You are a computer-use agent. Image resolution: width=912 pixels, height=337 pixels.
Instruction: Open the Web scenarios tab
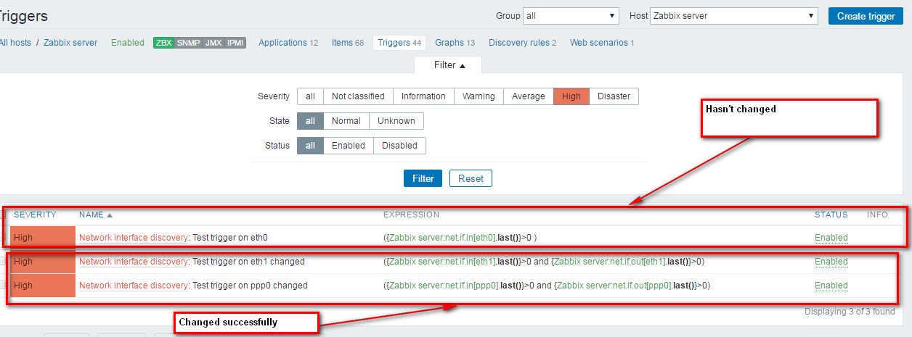pos(602,43)
